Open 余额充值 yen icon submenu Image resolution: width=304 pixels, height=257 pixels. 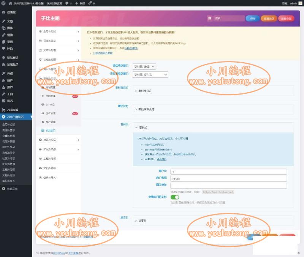coord(43,96)
